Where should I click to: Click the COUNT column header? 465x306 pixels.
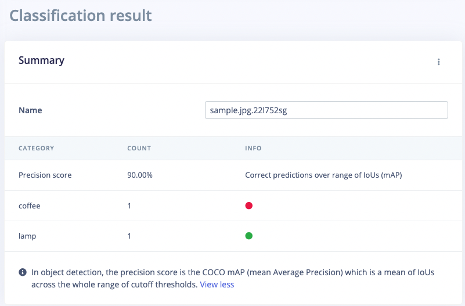139,148
